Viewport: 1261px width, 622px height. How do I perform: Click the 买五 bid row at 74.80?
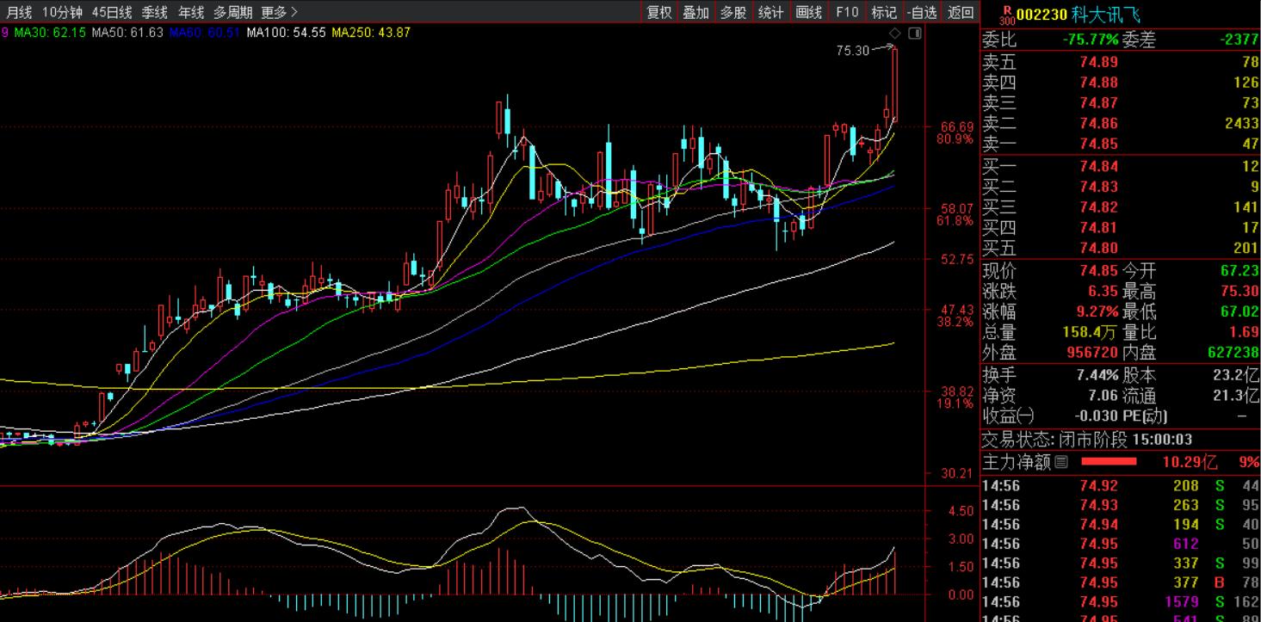click(x=1121, y=249)
